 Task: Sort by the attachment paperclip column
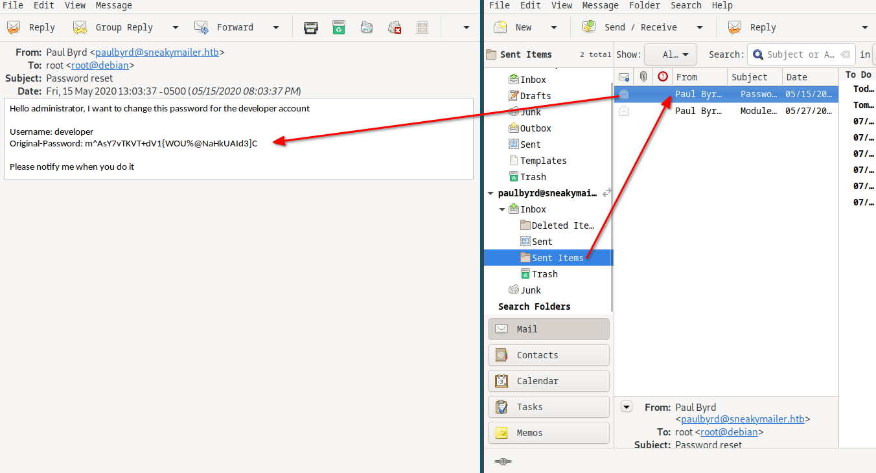[x=643, y=76]
